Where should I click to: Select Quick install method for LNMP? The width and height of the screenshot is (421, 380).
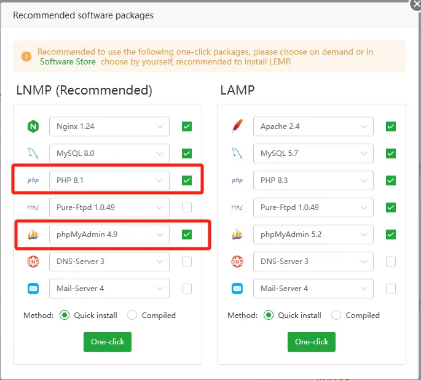(x=65, y=315)
